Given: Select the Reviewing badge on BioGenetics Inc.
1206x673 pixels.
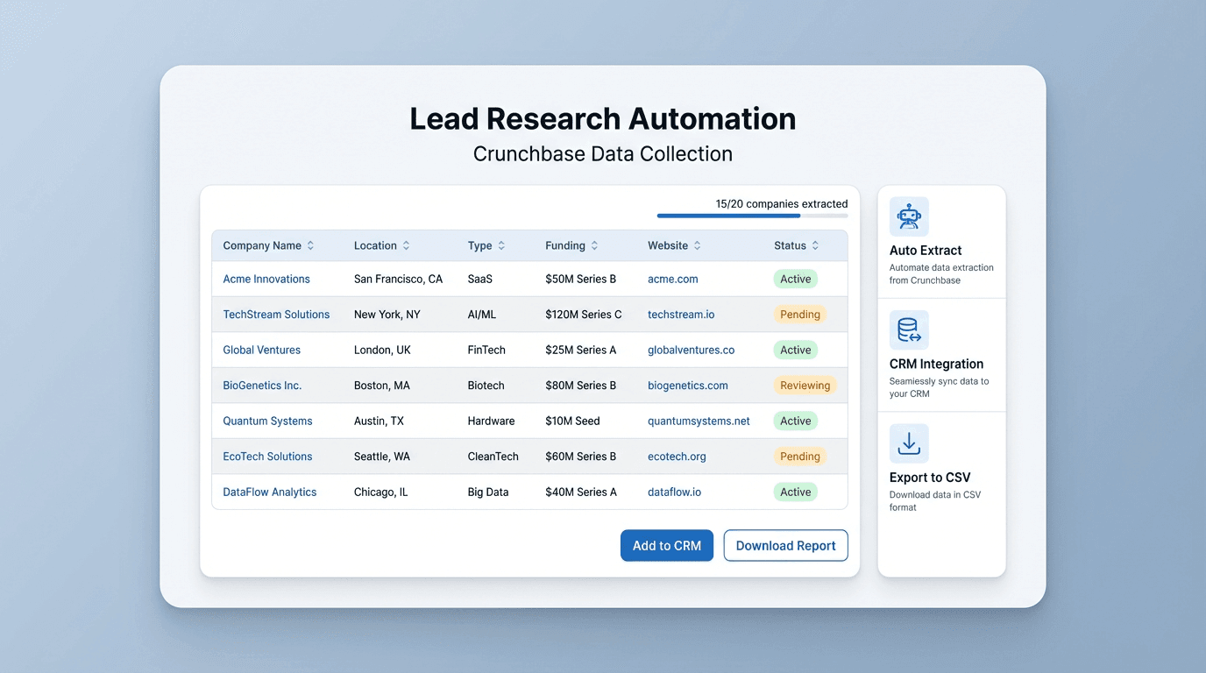Looking at the screenshot, I should tap(805, 385).
